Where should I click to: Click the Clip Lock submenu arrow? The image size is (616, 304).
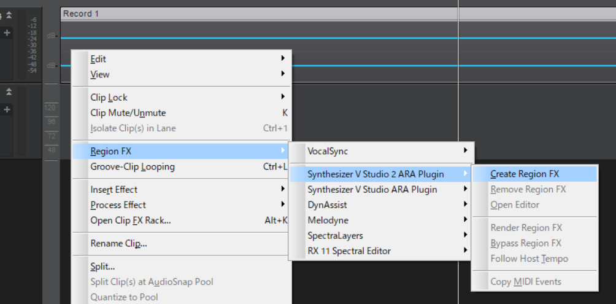tap(283, 97)
